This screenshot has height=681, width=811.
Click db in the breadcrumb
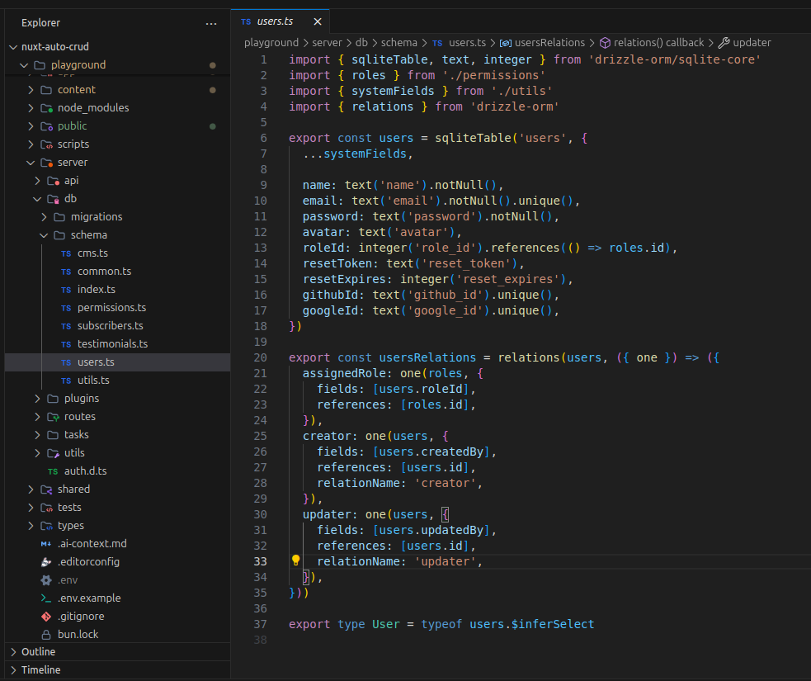tap(361, 42)
